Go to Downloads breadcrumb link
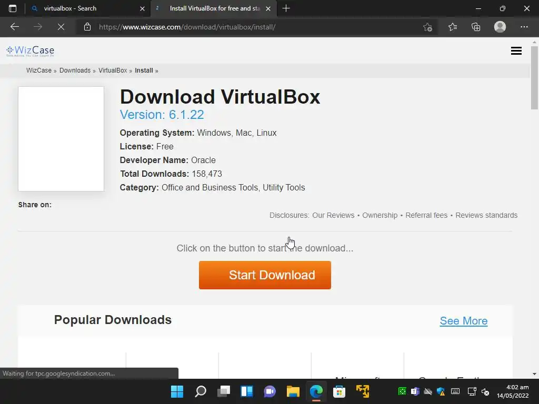 (75, 70)
